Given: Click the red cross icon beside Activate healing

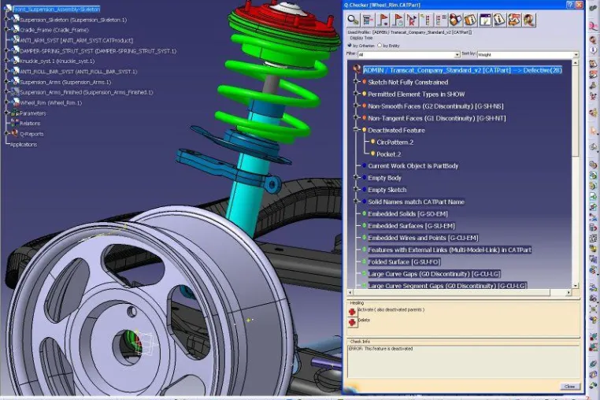Looking at the screenshot, I should pyautogui.click(x=352, y=312).
